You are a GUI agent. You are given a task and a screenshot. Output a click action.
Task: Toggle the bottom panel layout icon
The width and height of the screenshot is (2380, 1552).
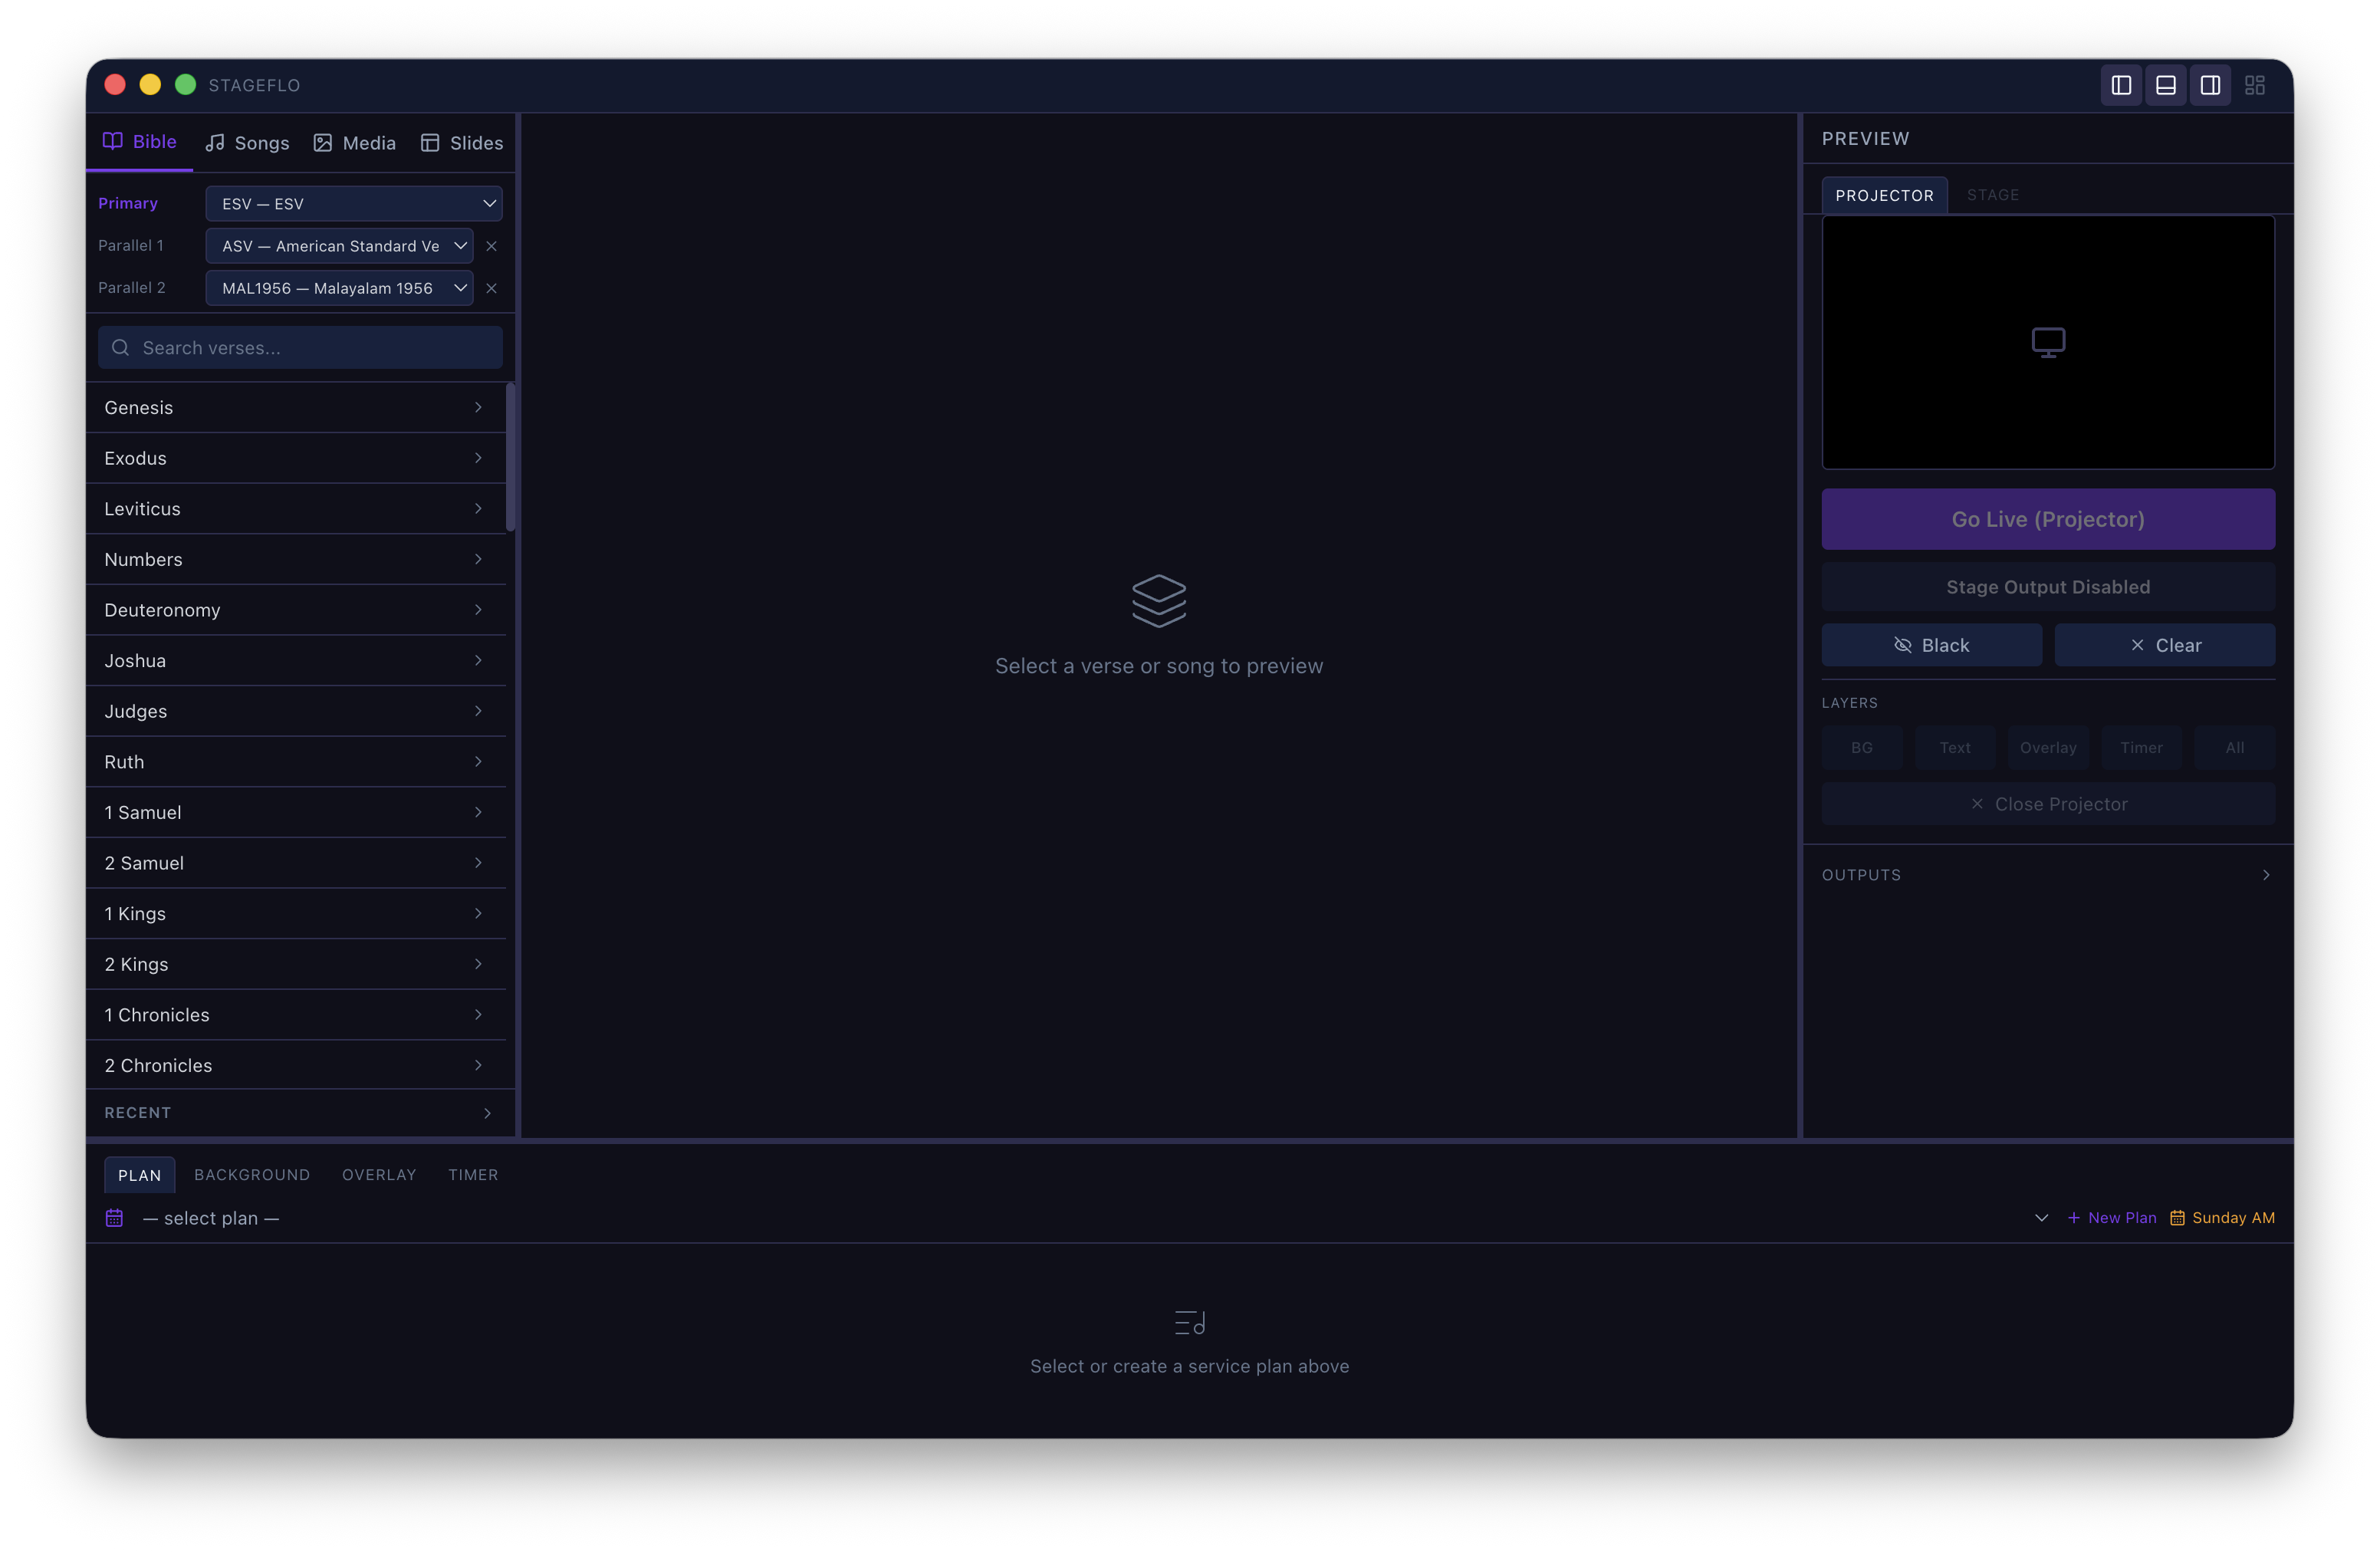coord(2166,85)
